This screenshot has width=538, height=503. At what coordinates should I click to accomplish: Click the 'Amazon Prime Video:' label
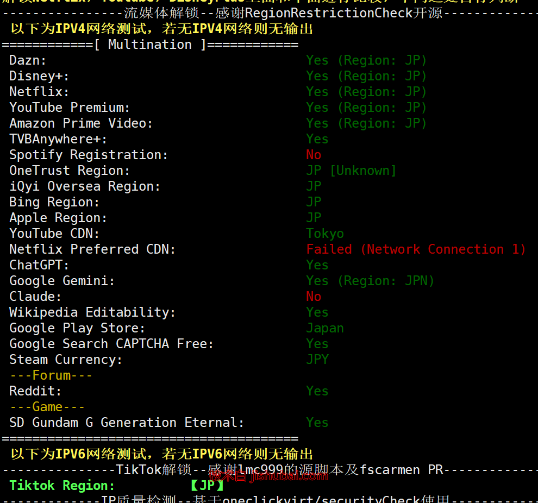(x=81, y=123)
